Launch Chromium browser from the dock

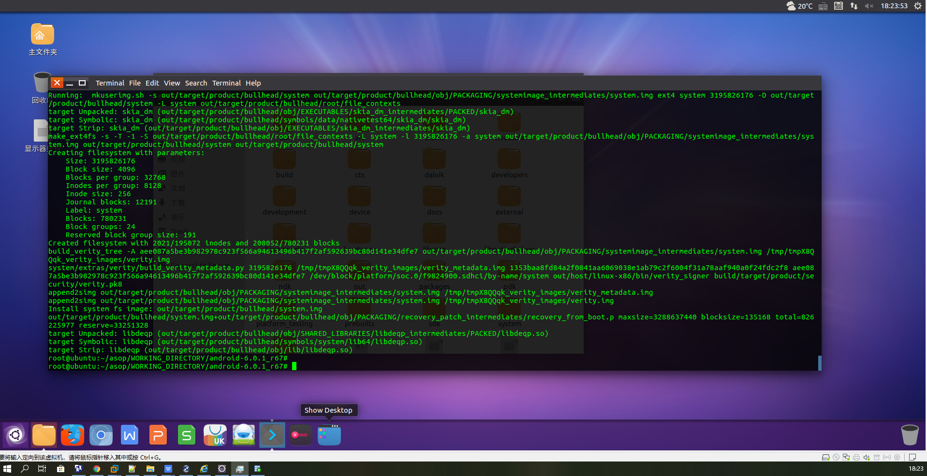101,435
